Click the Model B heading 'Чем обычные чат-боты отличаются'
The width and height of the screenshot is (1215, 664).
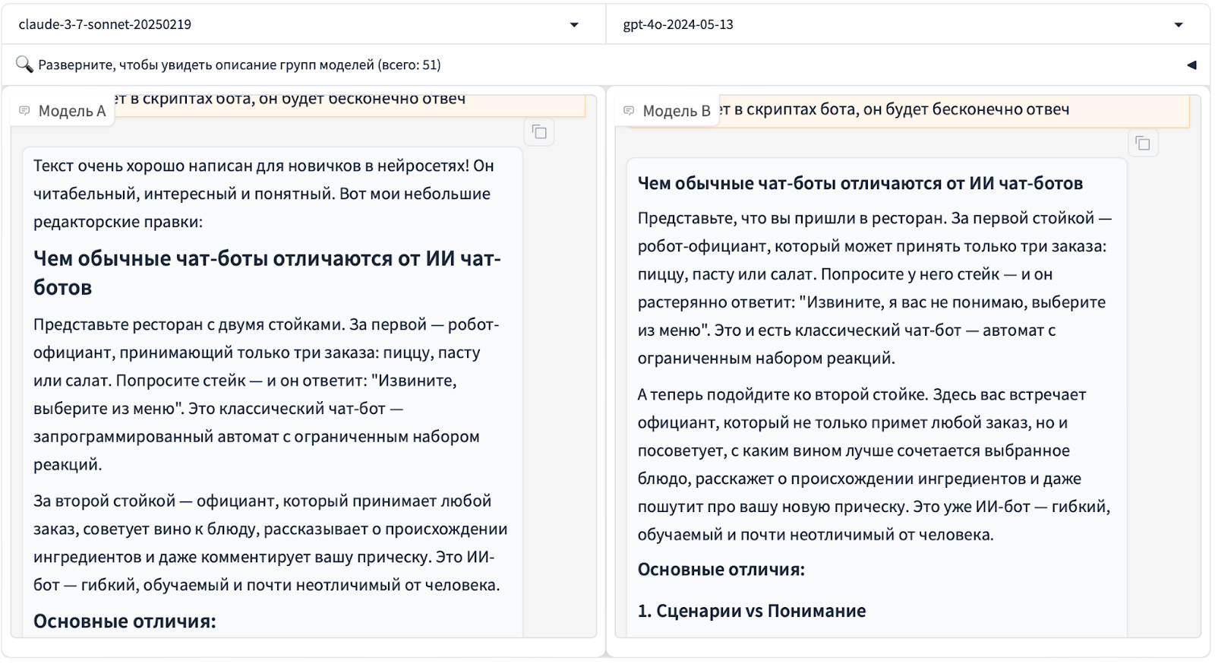click(x=860, y=183)
